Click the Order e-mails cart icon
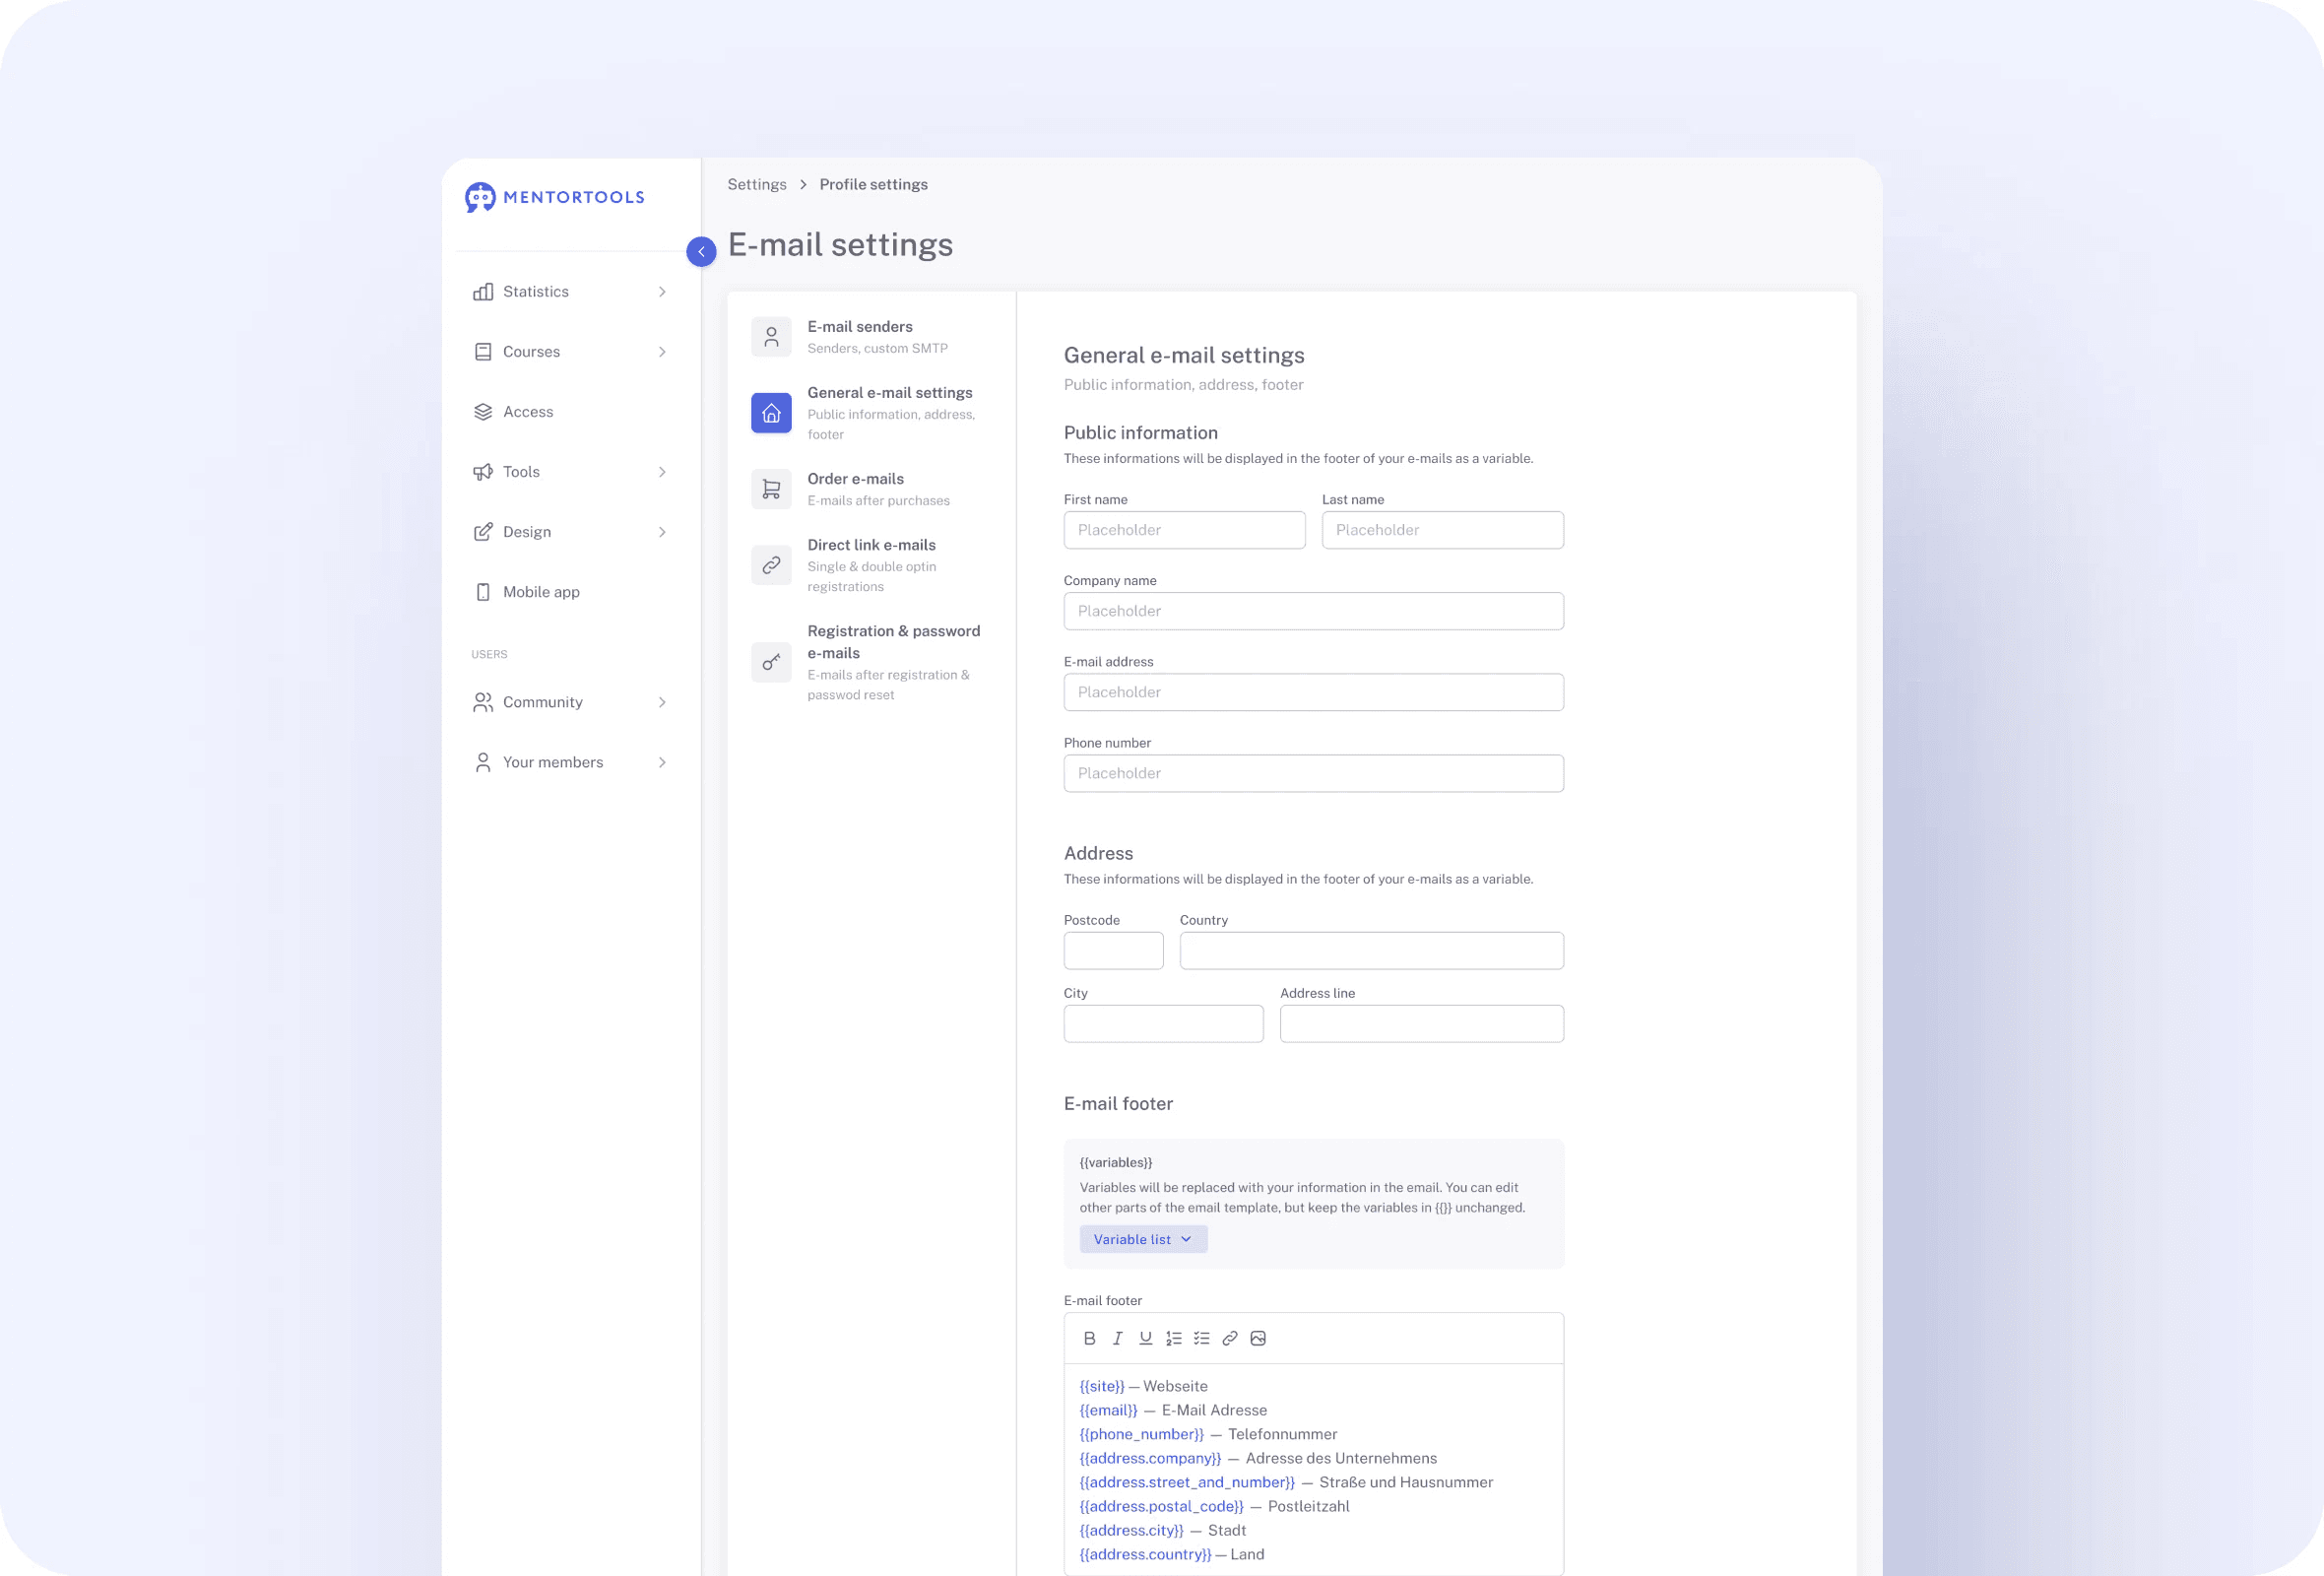This screenshot has height=1576, width=2324. [771, 489]
